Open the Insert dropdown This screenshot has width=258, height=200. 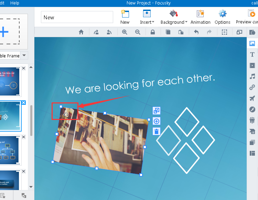[147, 17]
